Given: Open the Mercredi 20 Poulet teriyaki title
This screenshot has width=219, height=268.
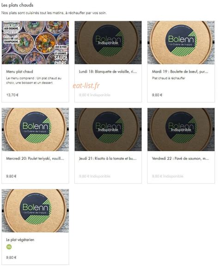Looking at the screenshot, I should (x=35, y=158).
